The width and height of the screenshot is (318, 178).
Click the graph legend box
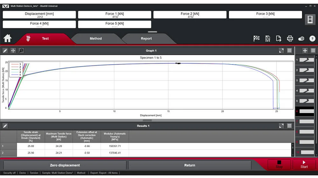click(16, 70)
